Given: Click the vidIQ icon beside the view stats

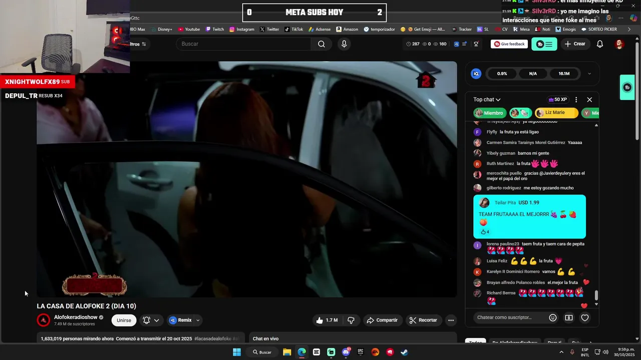Looking at the screenshot, I should coord(456,44).
